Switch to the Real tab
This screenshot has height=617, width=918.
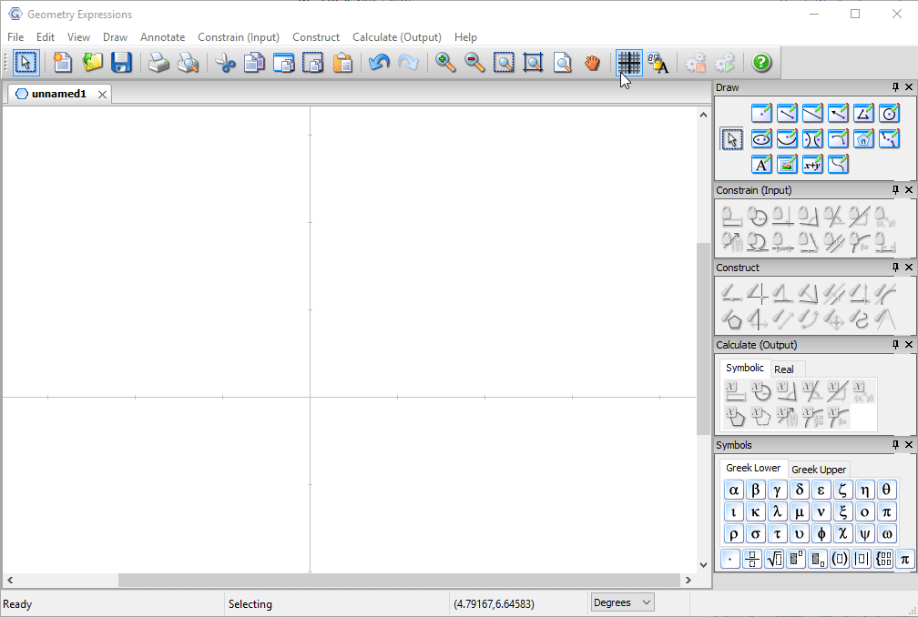tap(783, 369)
